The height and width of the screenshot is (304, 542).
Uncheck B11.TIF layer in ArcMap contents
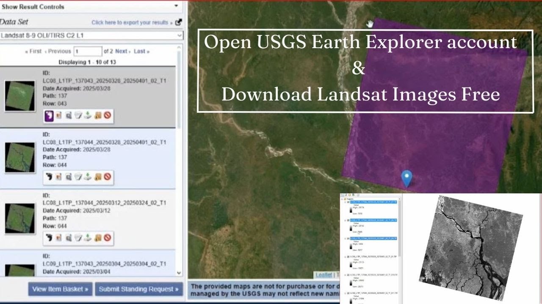point(348,293)
